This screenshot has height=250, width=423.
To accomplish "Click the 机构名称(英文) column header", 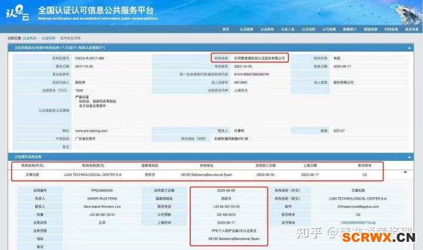I will (x=93, y=165).
